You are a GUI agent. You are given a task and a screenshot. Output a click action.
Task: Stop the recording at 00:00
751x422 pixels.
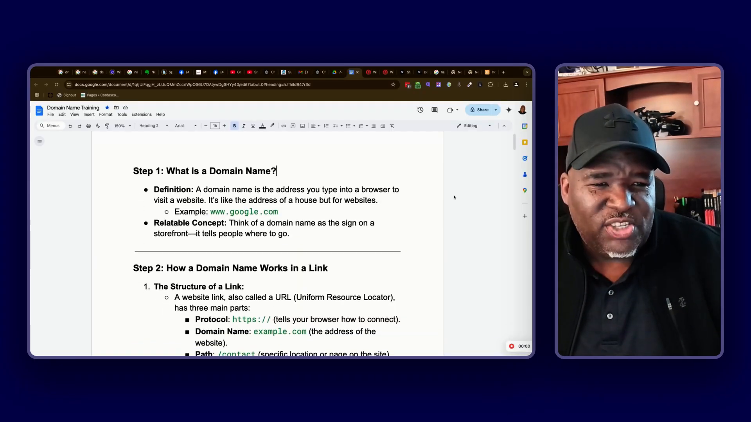[512, 346]
